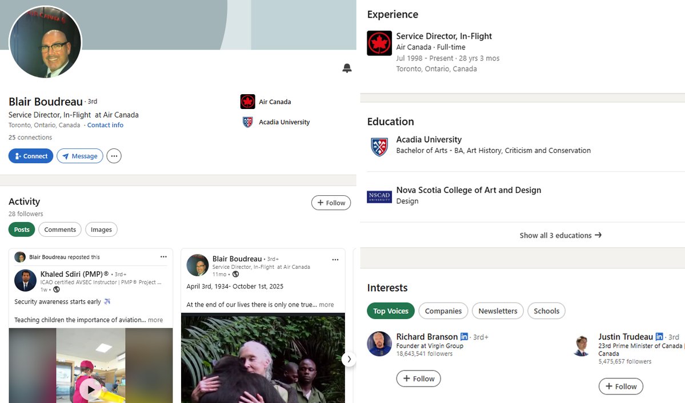Click 'Blair Boudreau reposted this' text
The height and width of the screenshot is (403, 685).
tap(65, 257)
